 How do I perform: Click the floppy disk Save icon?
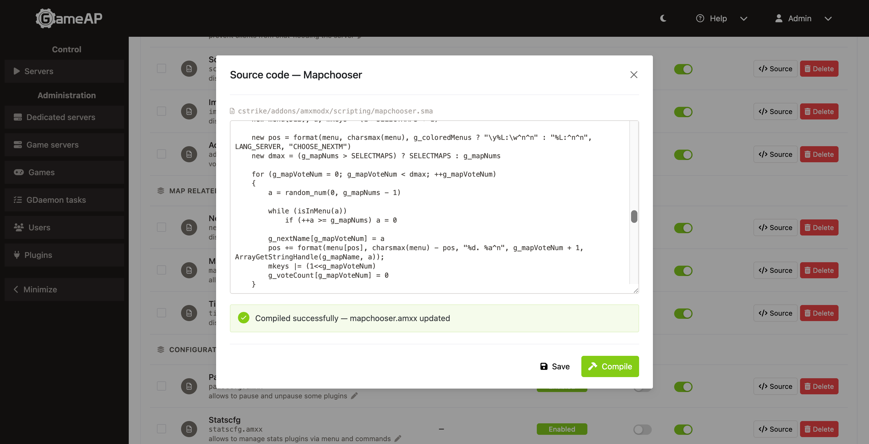543,366
